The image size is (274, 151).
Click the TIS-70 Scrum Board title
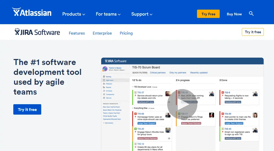pyautogui.click(x=146, y=67)
